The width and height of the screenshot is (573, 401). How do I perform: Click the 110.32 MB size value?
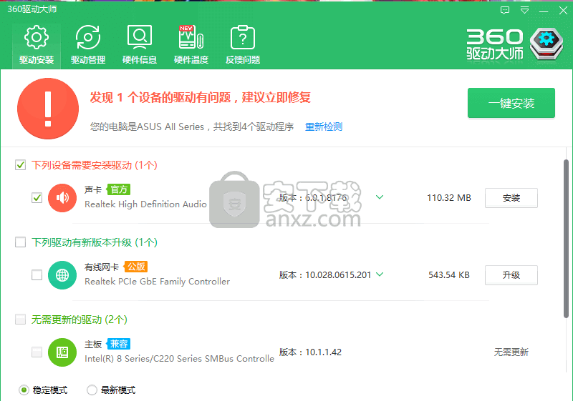click(449, 198)
